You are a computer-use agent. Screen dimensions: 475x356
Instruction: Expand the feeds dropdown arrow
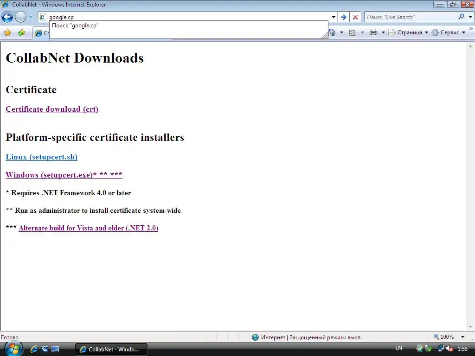tap(362, 32)
